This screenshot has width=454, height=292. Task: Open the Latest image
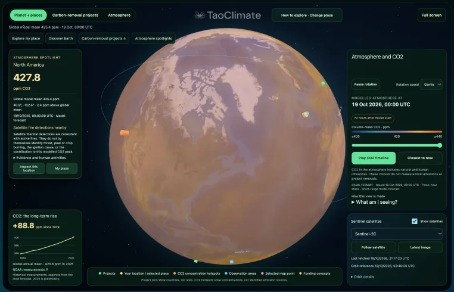(421, 247)
